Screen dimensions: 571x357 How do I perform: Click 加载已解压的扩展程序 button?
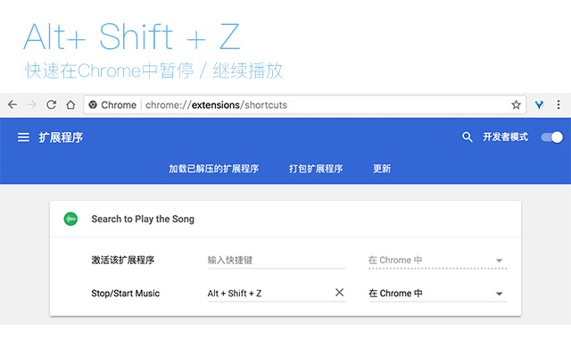pyautogui.click(x=213, y=169)
